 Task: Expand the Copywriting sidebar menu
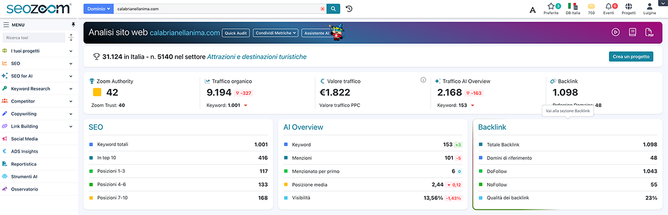pyautogui.click(x=38, y=114)
